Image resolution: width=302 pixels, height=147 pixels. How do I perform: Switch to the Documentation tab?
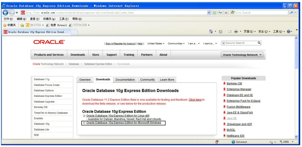click(125, 80)
